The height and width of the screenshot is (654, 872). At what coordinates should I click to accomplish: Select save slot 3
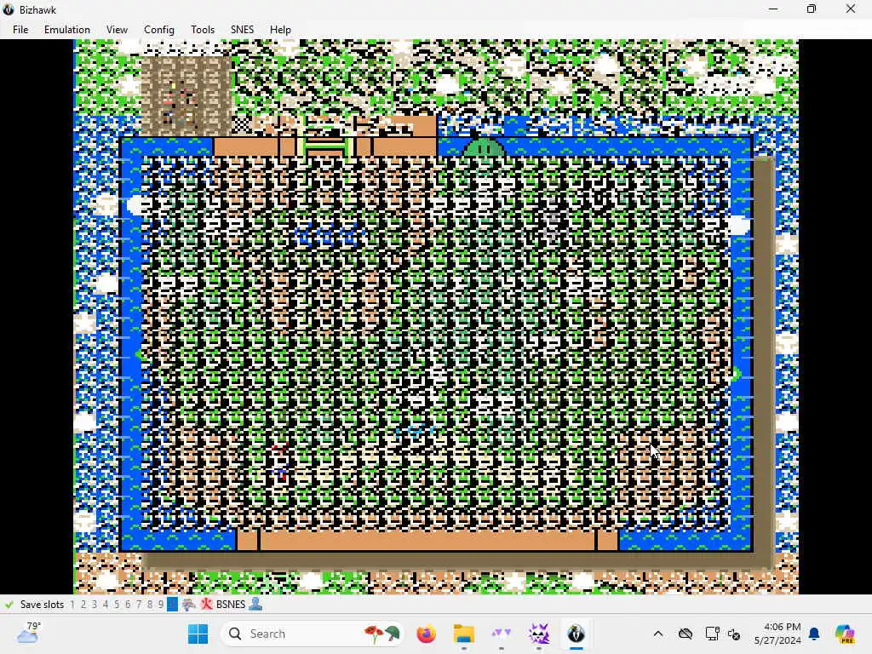[95, 604]
